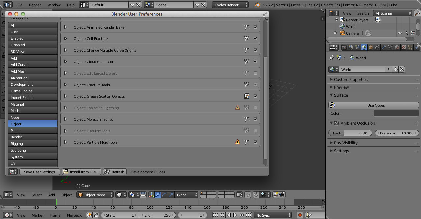Disable Cell Fracture add-on checkbox
The width and height of the screenshot is (421, 219).
255,38
